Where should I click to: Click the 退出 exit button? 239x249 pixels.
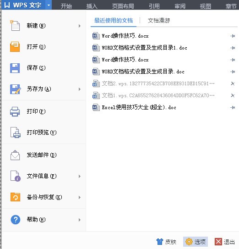click(x=225, y=242)
